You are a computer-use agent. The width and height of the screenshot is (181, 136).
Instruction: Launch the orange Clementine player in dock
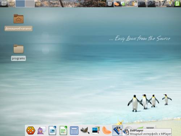pos(107,131)
